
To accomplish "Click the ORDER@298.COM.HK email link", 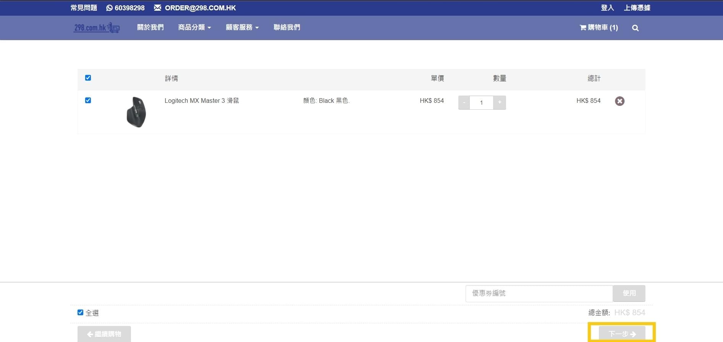I will click(x=195, y=8).
